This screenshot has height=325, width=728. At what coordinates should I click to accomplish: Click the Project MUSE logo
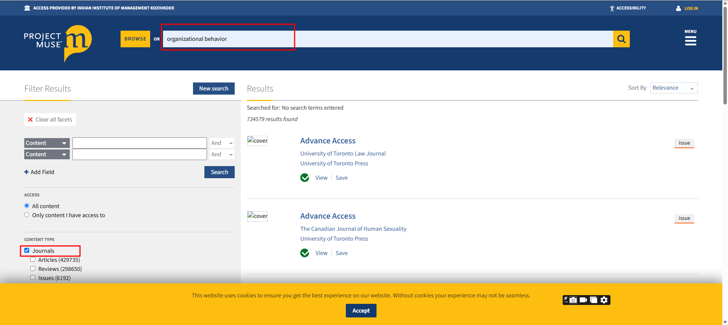pyautogui.click(x=58, y=43)
